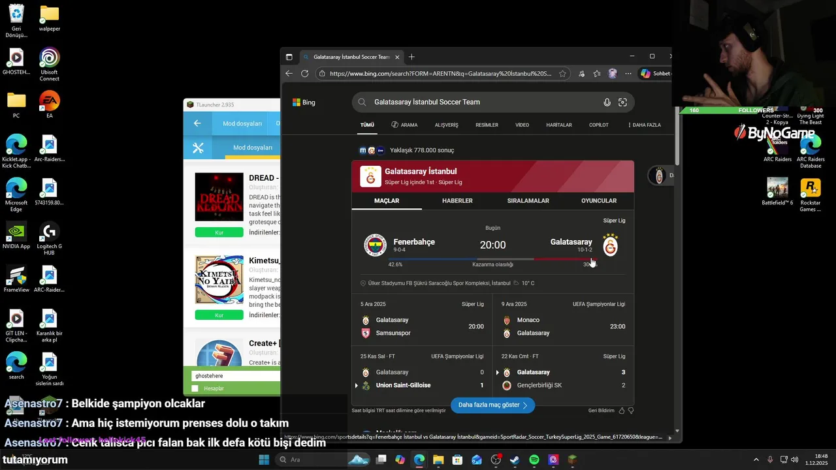
Task: Launch Battlefield 6 desktop shortcut
Action: coord(777,191)
